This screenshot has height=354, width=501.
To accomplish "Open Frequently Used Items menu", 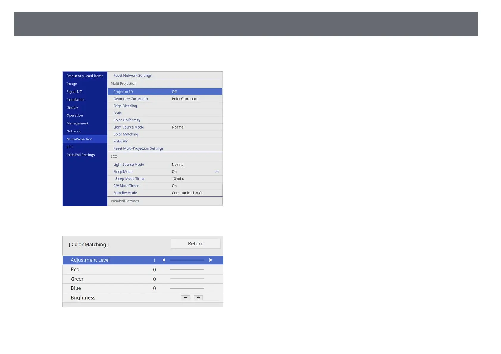I will tap(85, 76).
